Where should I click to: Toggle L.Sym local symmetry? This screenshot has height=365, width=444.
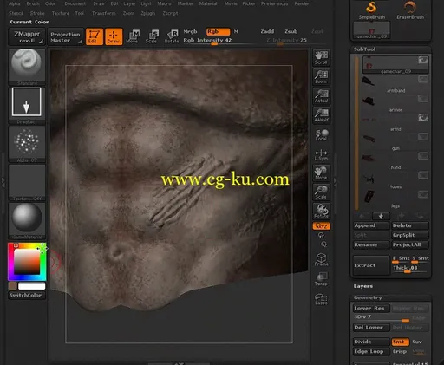click(x=321, y=154)
